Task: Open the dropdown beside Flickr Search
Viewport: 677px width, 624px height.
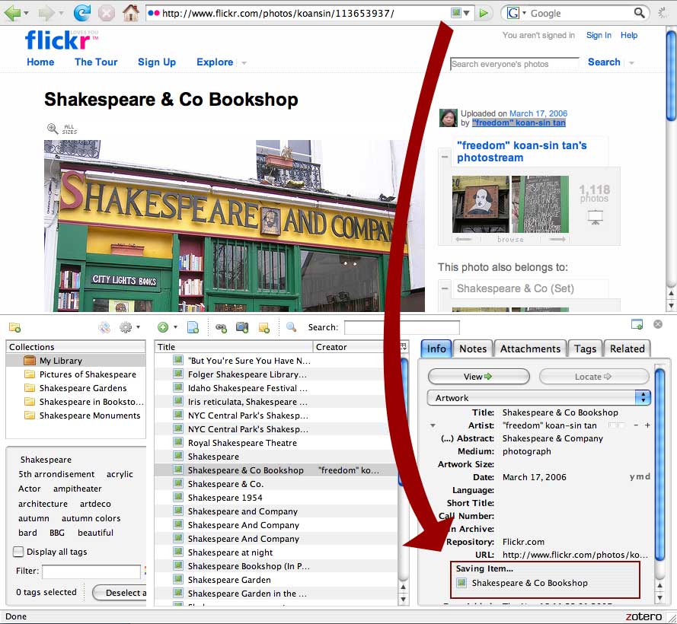Action: [631, 63]
